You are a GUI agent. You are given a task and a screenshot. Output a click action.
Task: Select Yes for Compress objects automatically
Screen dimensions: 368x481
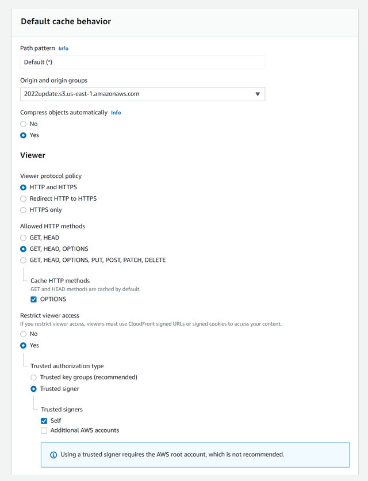pos(24,135)
